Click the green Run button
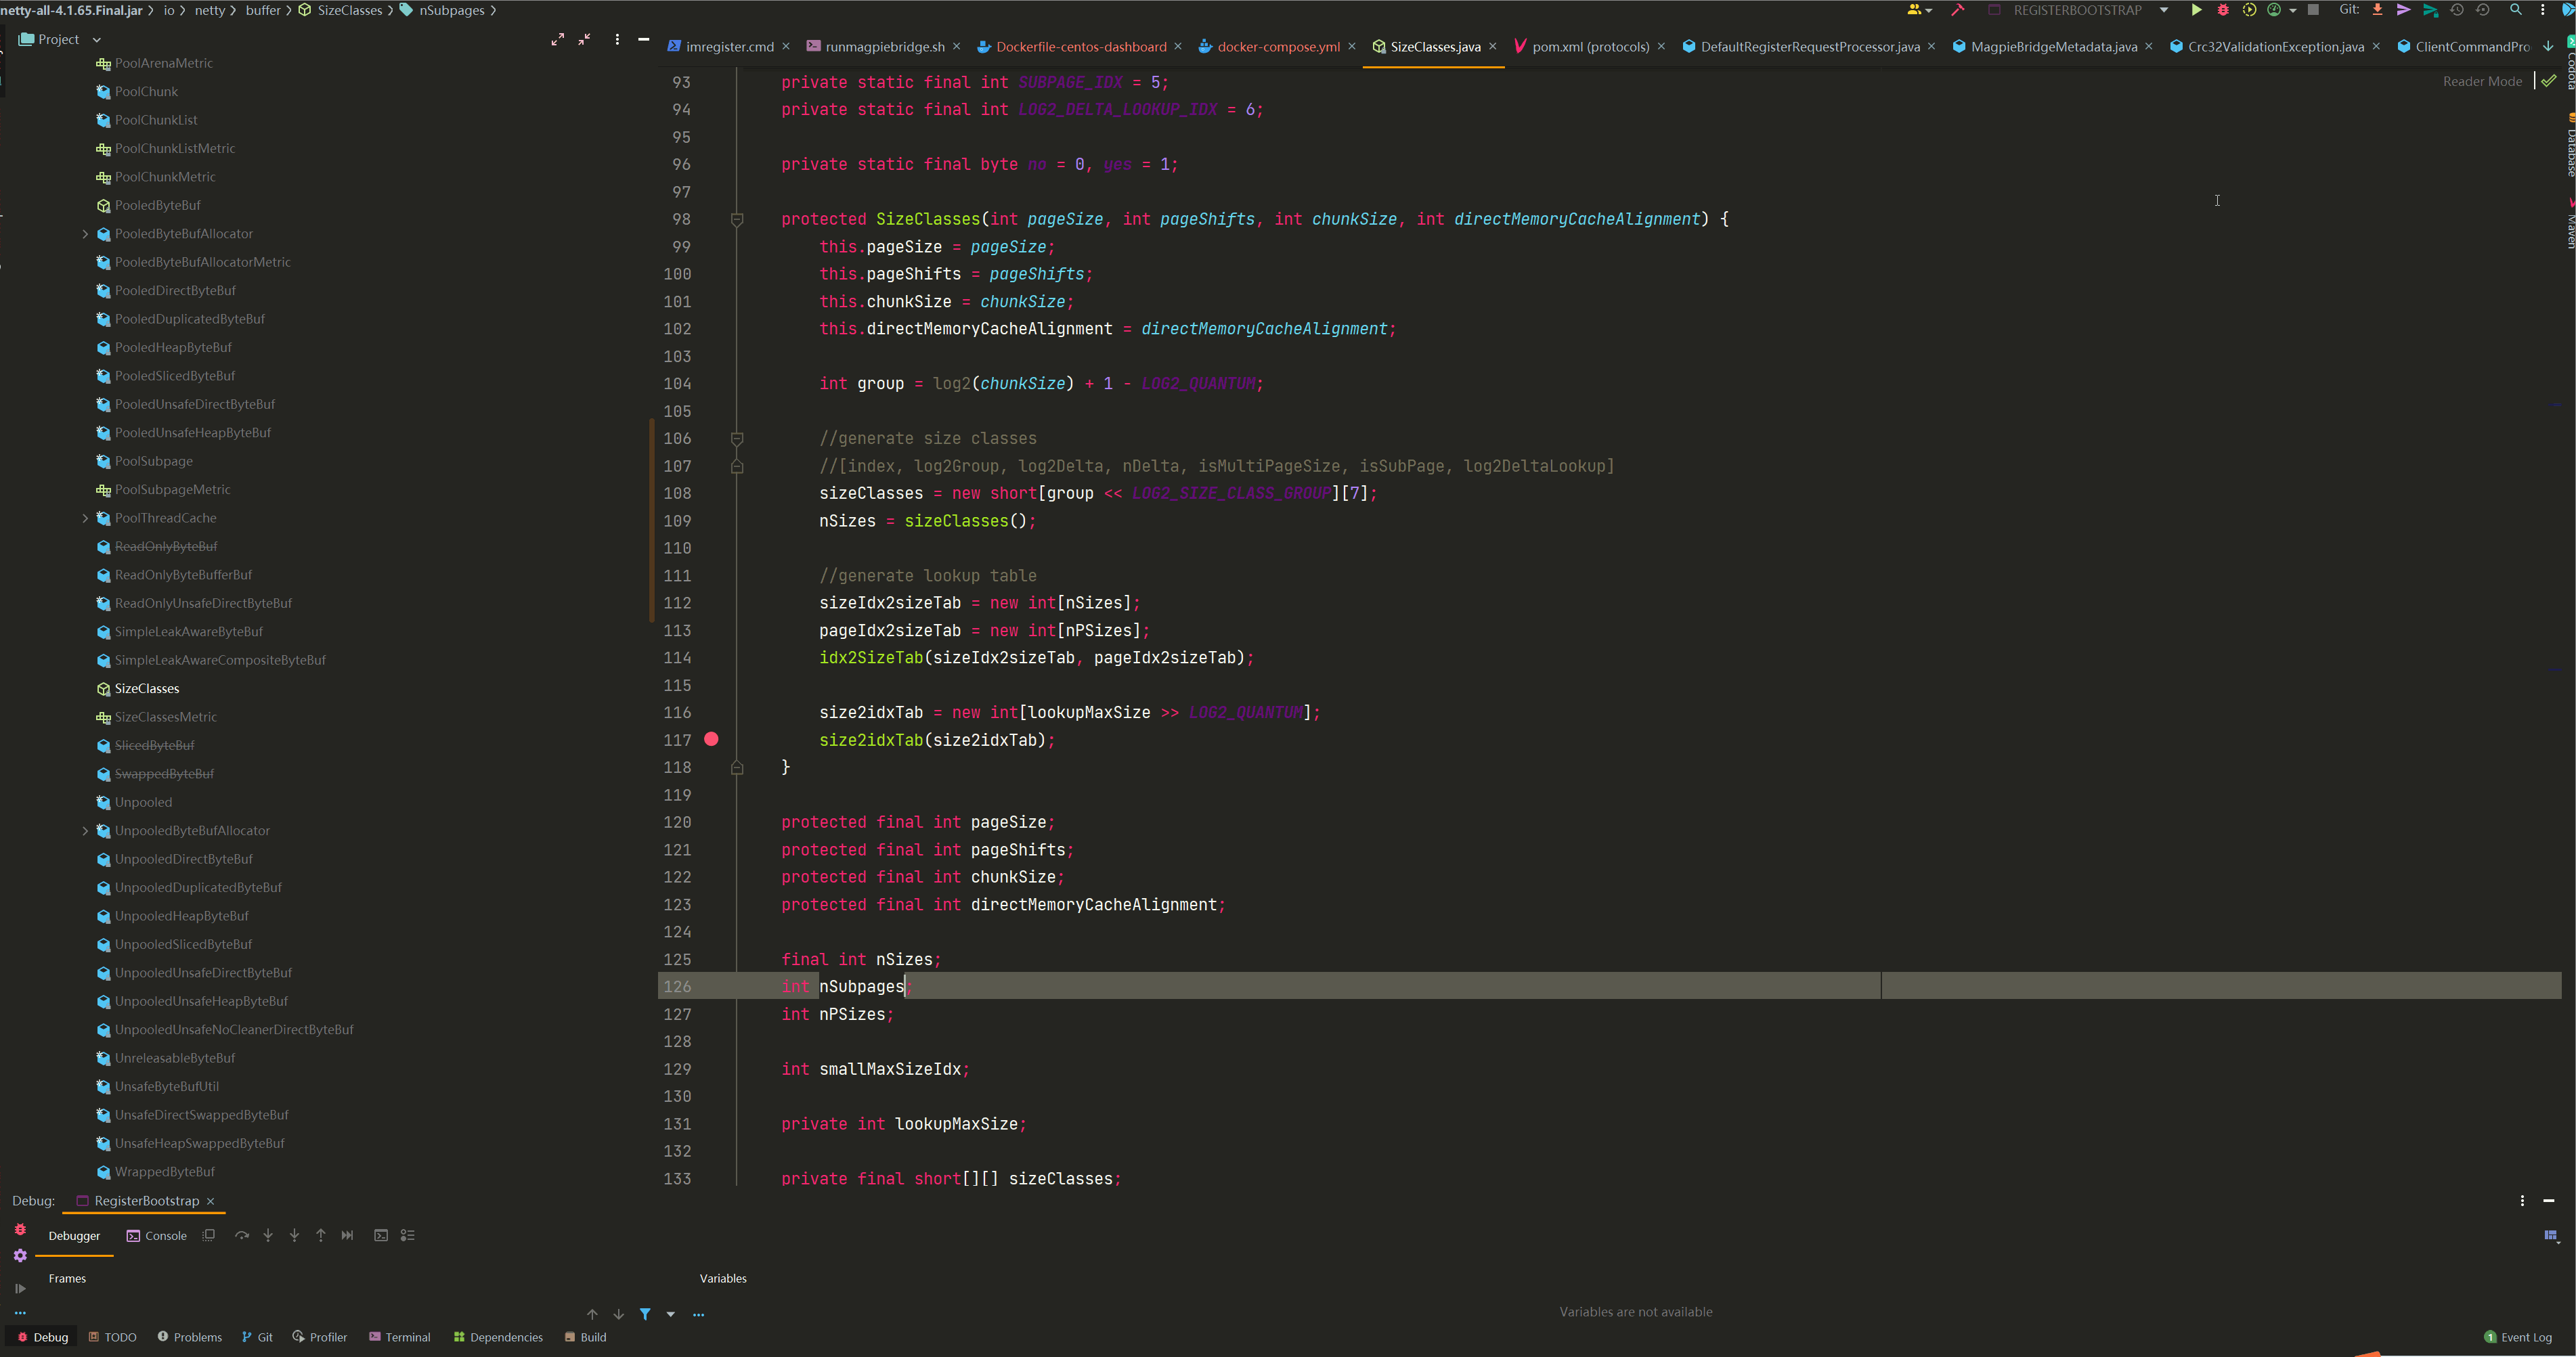The width and height of the screenshot is (2576, 1357). [2196, 10]
